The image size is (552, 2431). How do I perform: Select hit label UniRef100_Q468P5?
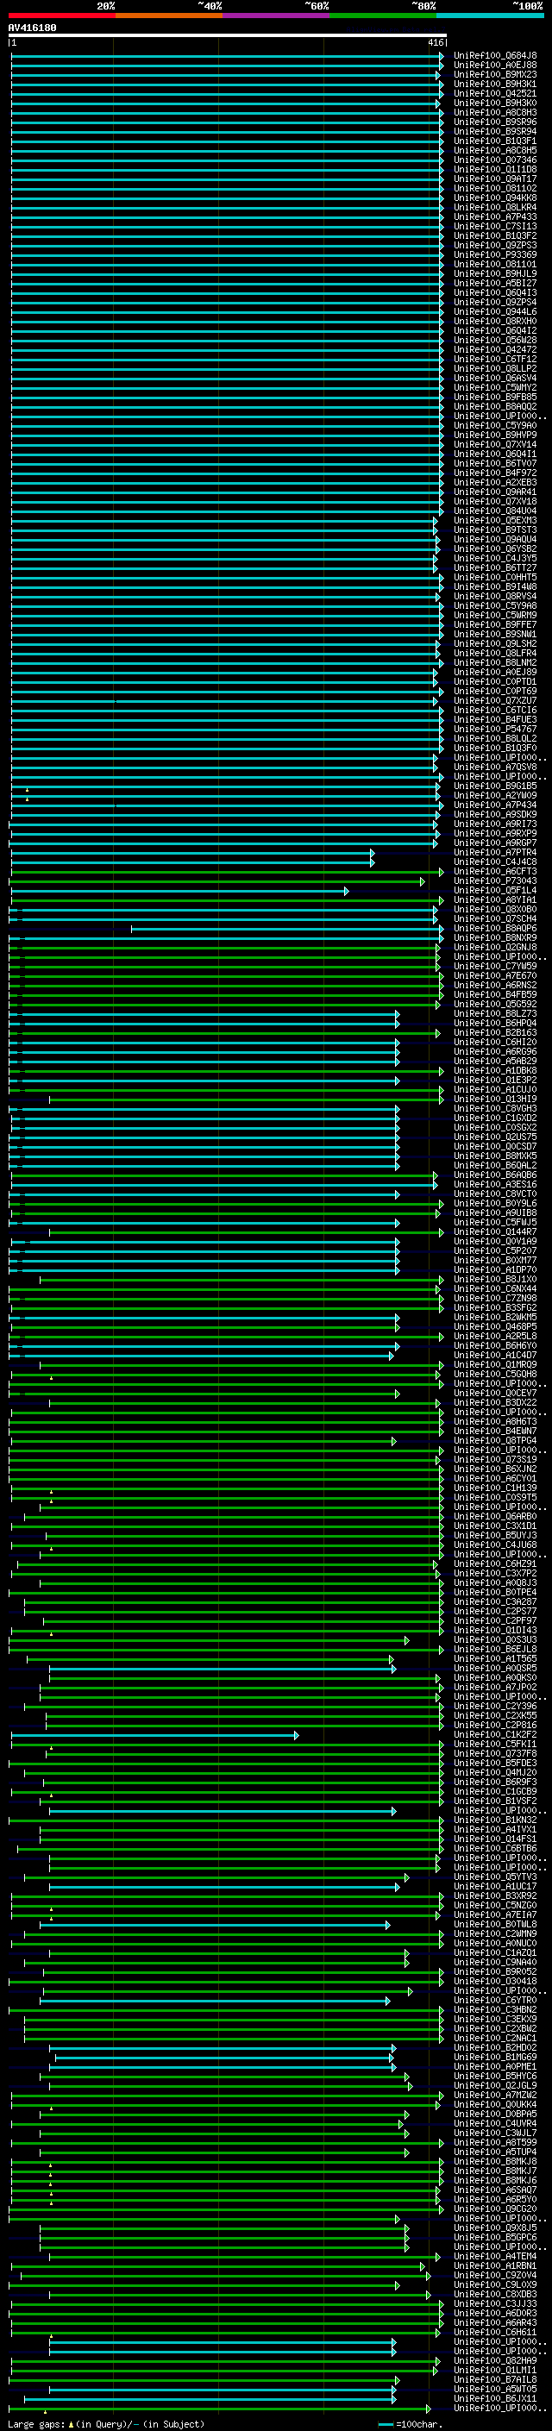(495, 1327)
